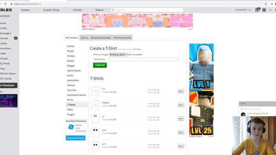Select Games in the creations list
Image resolution: width=276 pixels, height=155 pixels.
[x=71, y=46]
